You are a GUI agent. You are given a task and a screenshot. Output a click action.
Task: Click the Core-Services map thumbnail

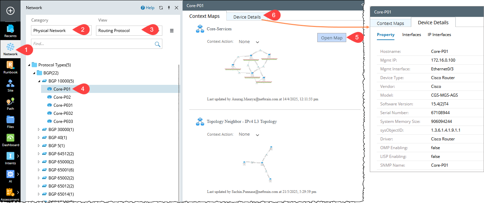point(251,67)
